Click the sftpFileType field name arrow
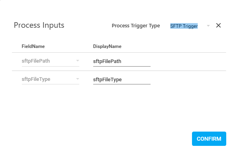Image resolution: width=237 pixels, height=153 pixels. pyautogui.click(x=78, y=79)
